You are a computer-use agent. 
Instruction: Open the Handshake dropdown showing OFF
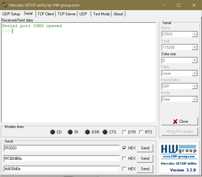point(194,86)
